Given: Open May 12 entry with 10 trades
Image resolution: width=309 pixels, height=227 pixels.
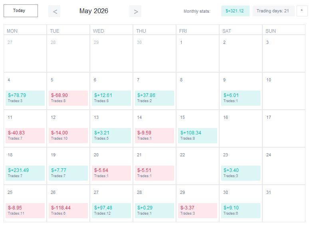Looking at the screenshot, I should pos(68,136).
